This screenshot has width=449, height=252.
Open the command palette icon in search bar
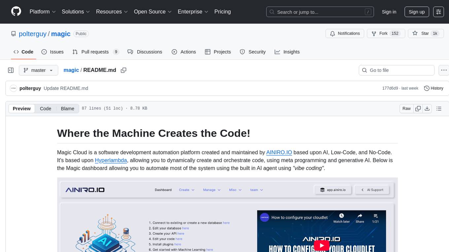368,12
